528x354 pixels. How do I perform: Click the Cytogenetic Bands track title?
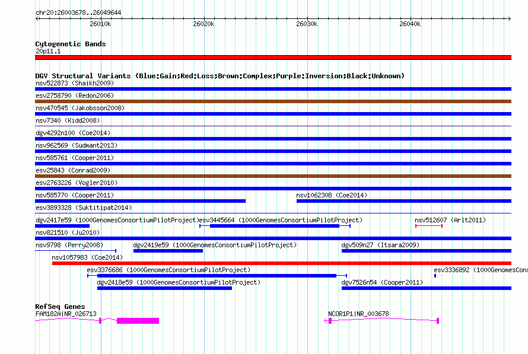pyautogui.click(x=71, y=44)
